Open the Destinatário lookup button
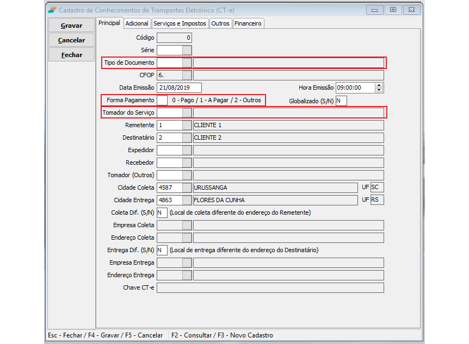Viewport: 469px width, 344px height. click(x=187, y=137)
